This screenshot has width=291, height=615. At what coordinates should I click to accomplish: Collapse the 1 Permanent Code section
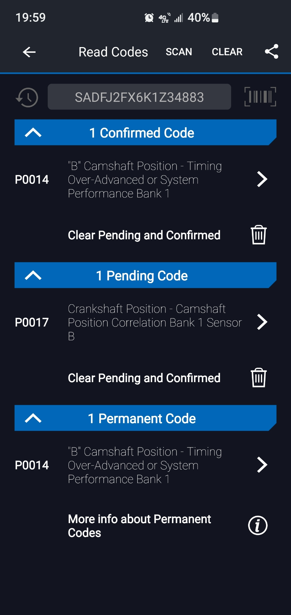click(33, 418)
